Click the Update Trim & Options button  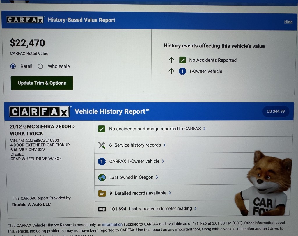pos(42,83)
